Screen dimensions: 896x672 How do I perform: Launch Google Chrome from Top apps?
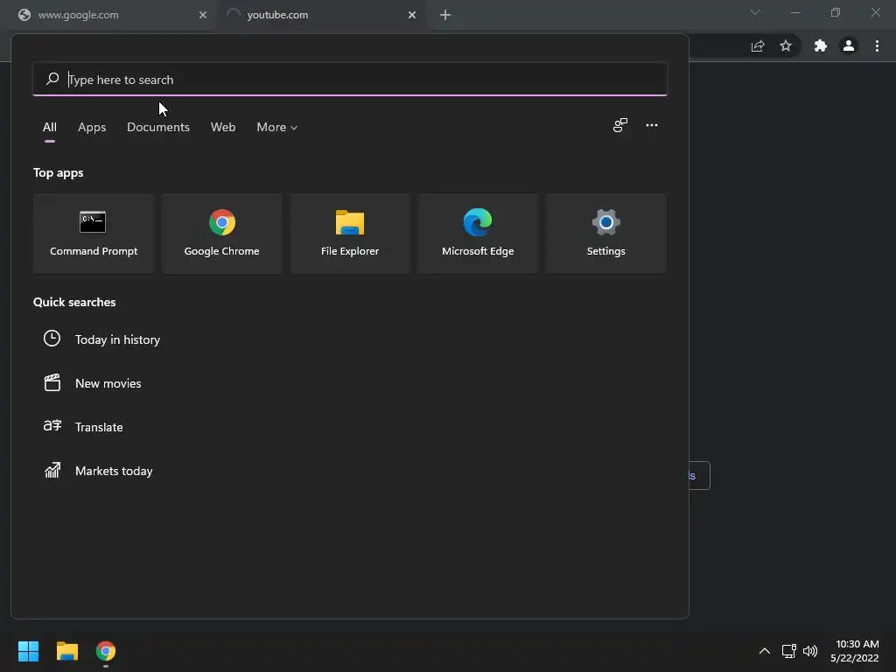(221, 234)
